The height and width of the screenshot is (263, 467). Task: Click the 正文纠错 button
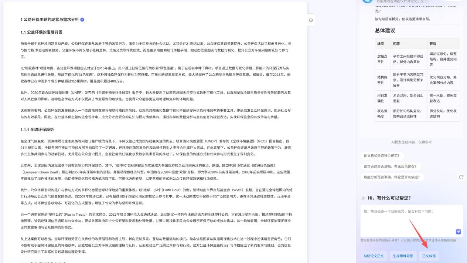(429, 256)
